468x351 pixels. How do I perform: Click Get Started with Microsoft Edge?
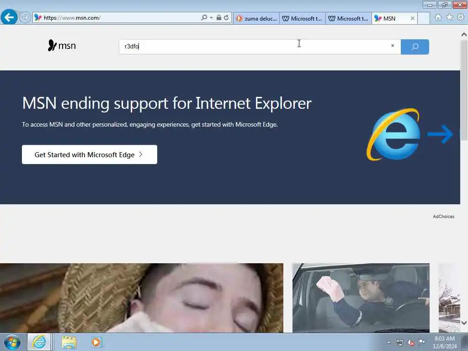[90, 154]
